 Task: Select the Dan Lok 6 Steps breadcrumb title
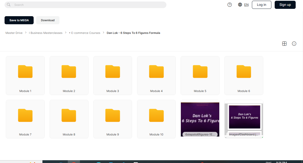[133, 33]
